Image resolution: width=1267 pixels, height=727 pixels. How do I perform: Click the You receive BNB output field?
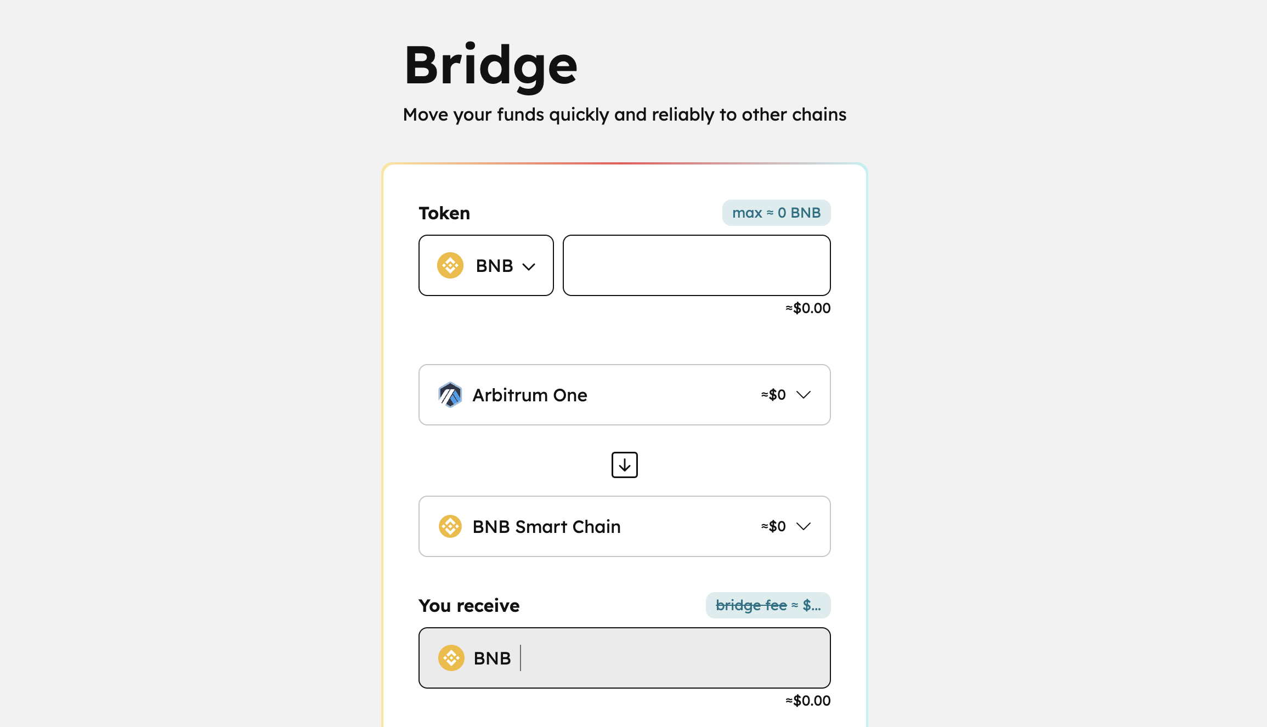pyautogui.click(x=624, y=658)
